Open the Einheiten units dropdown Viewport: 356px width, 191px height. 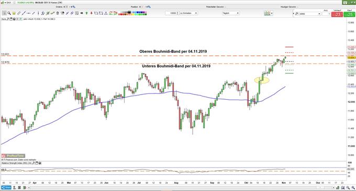tap(188, 13)
